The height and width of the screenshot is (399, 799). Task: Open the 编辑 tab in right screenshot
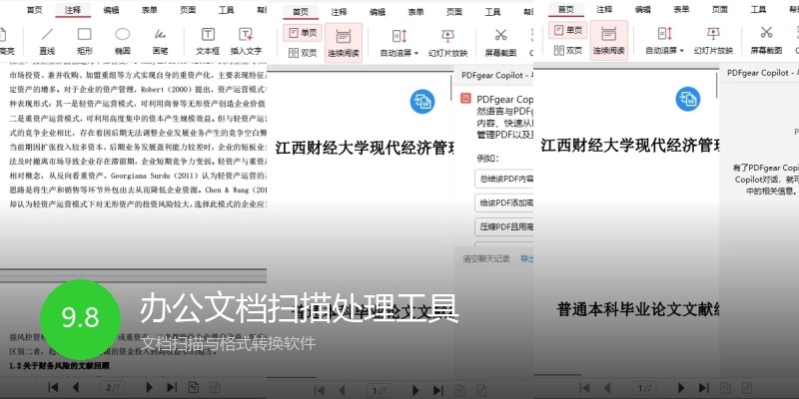point(642,9)
